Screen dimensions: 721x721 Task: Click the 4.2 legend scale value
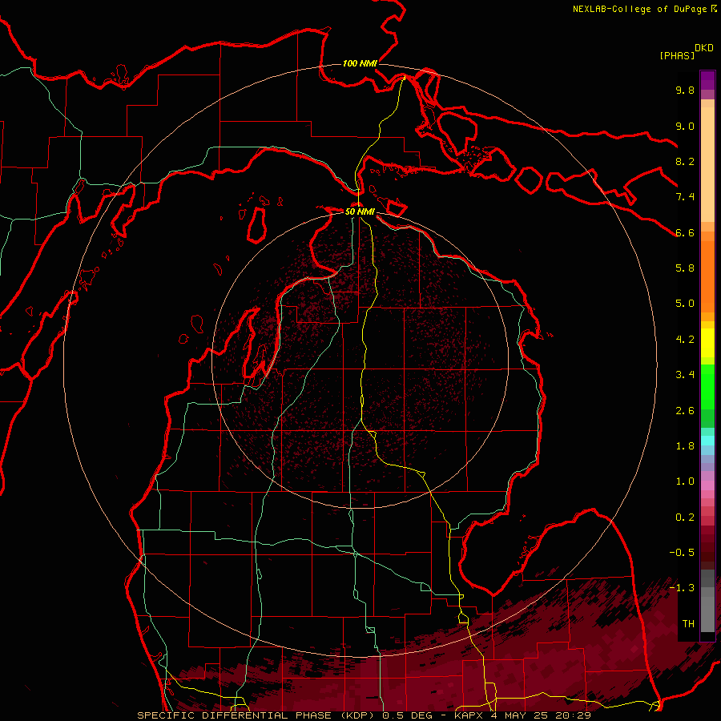pyautogui.click(x=685, y=340)
